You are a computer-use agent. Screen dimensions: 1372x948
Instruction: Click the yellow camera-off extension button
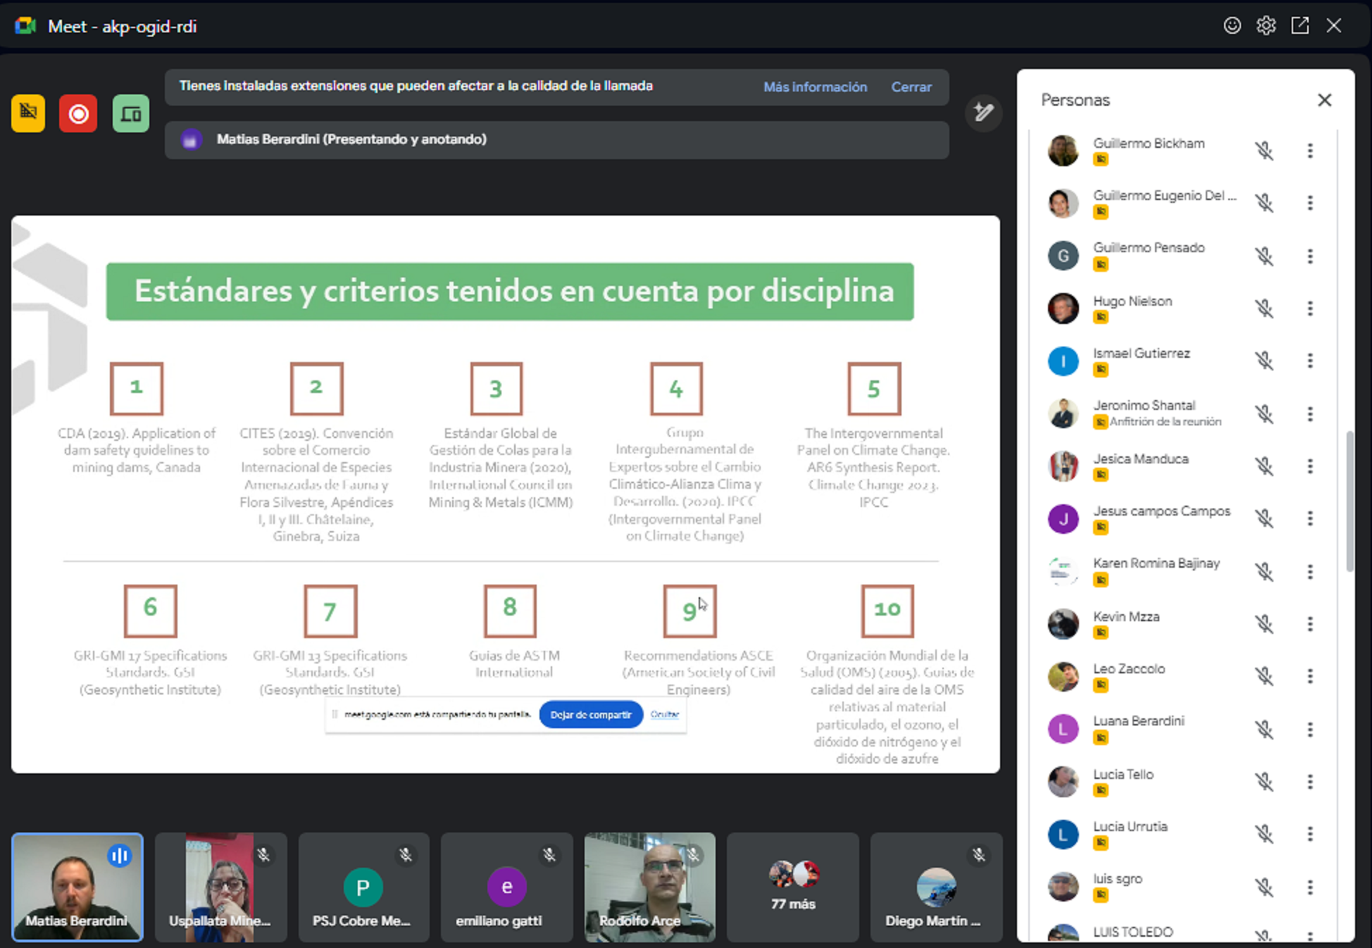28,113
